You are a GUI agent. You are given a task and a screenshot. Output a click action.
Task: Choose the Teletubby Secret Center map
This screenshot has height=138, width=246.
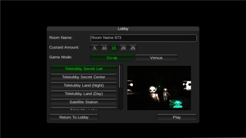tap(84, 77)
